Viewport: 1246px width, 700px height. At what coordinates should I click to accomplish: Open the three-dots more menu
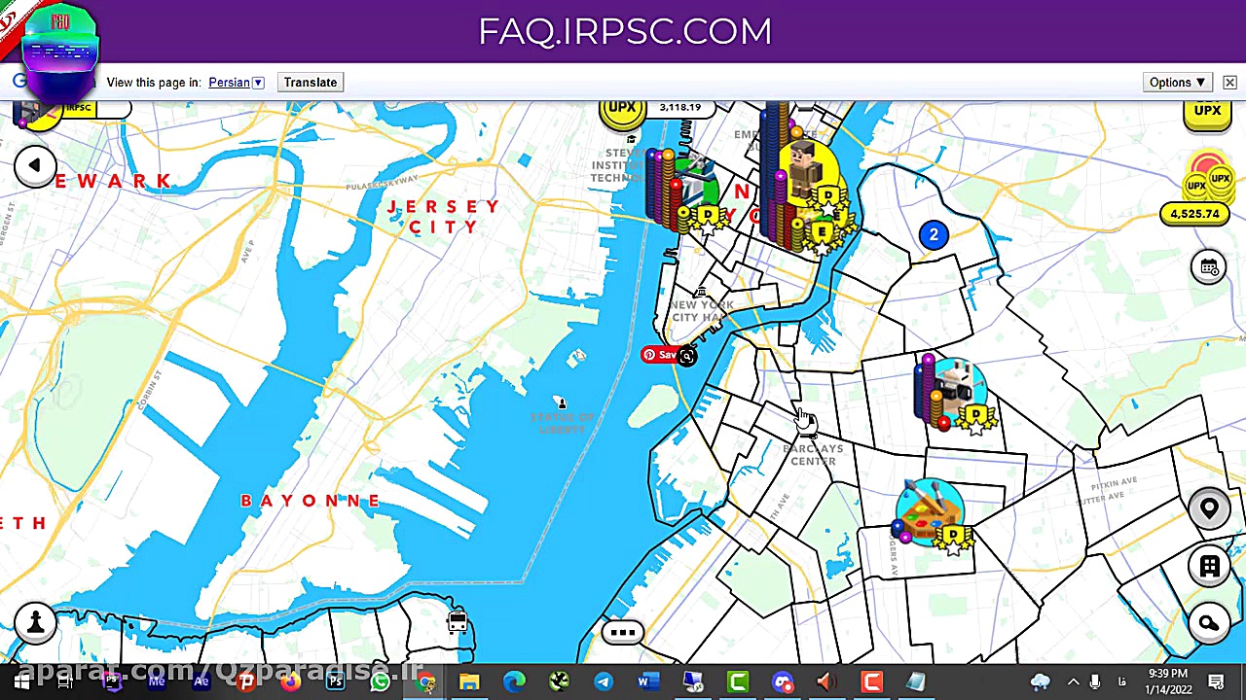[x=623, y=633]
